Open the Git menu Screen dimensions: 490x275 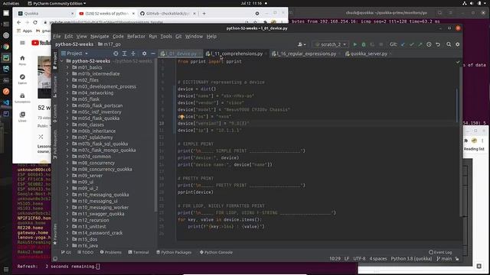tap(178, 37)
